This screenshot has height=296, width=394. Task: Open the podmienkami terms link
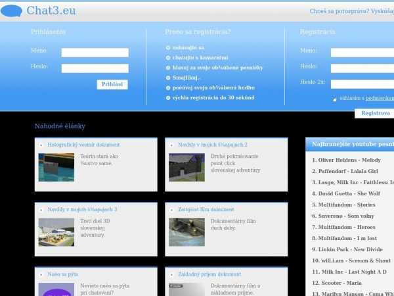pyautogui.click(x=380, y=98)
